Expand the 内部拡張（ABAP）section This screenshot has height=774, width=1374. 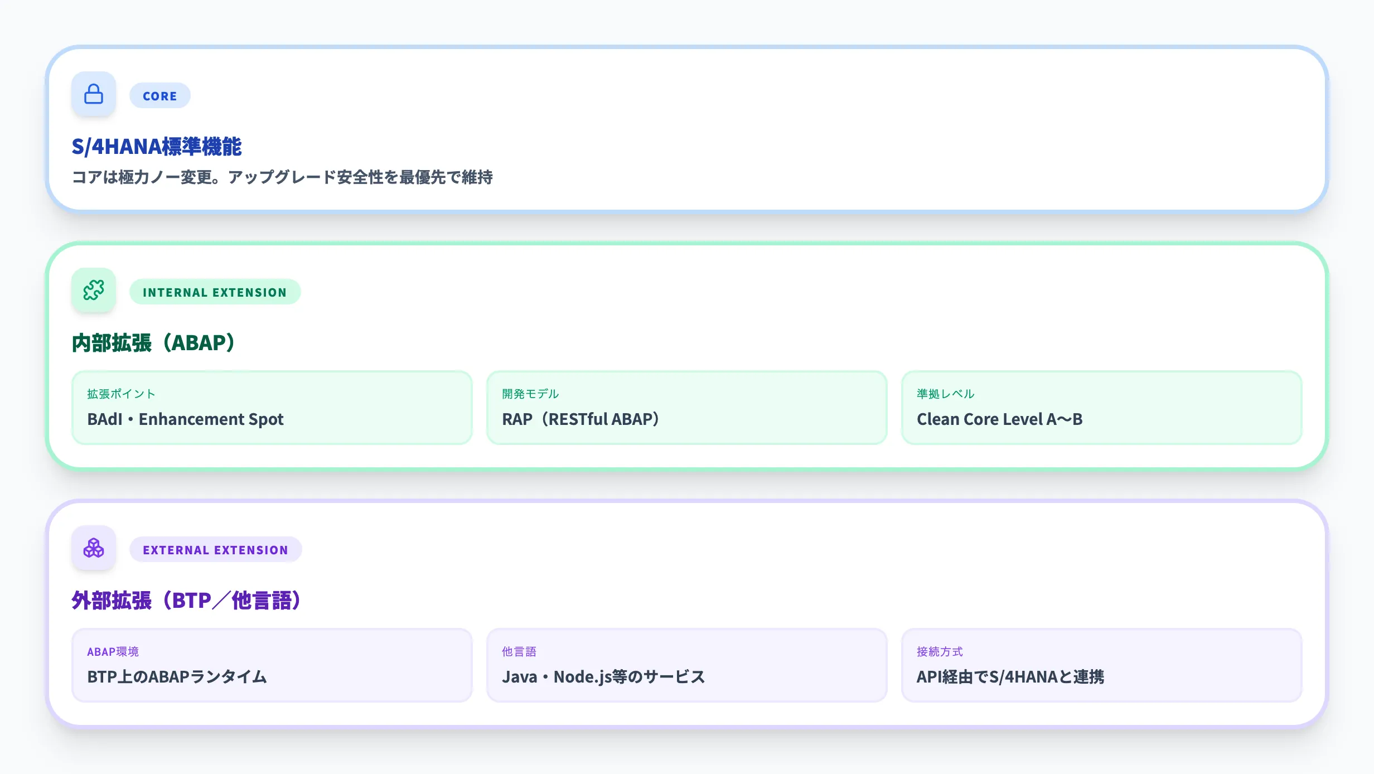[x=153, y=343]
